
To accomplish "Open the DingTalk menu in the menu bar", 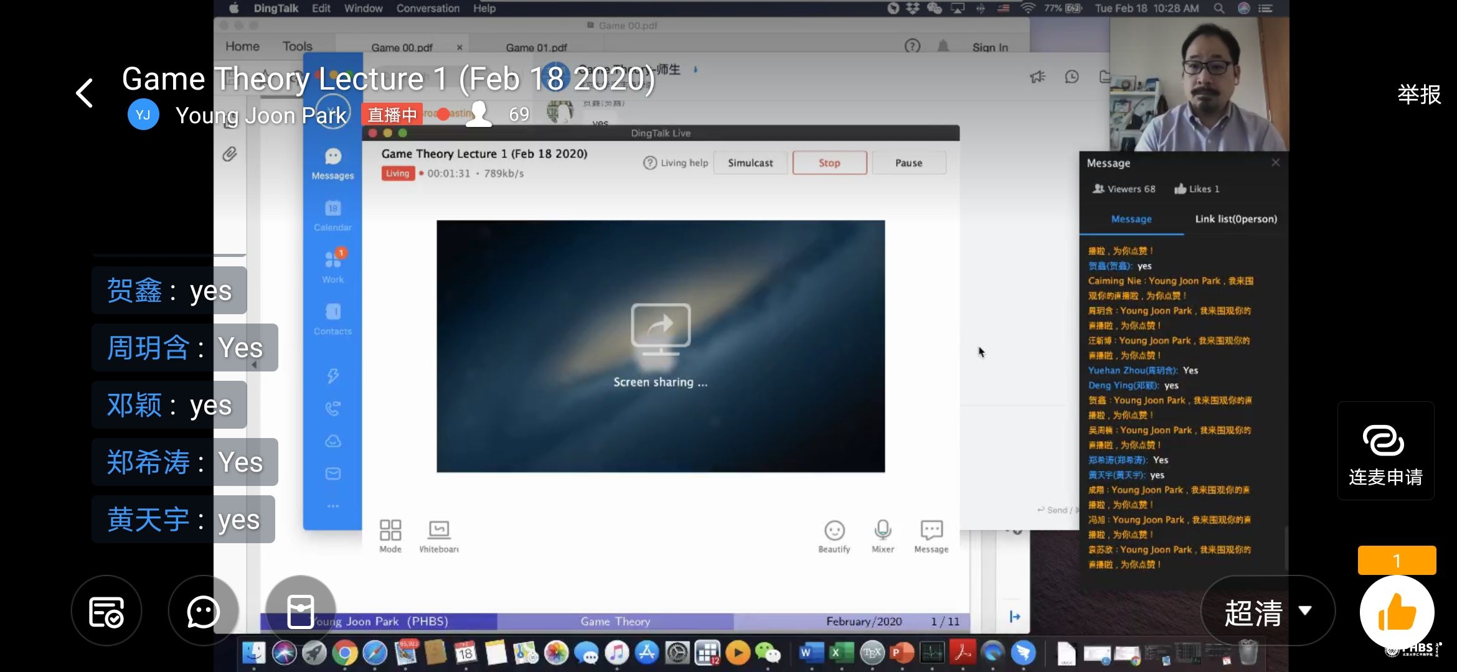I will point(276,8).
